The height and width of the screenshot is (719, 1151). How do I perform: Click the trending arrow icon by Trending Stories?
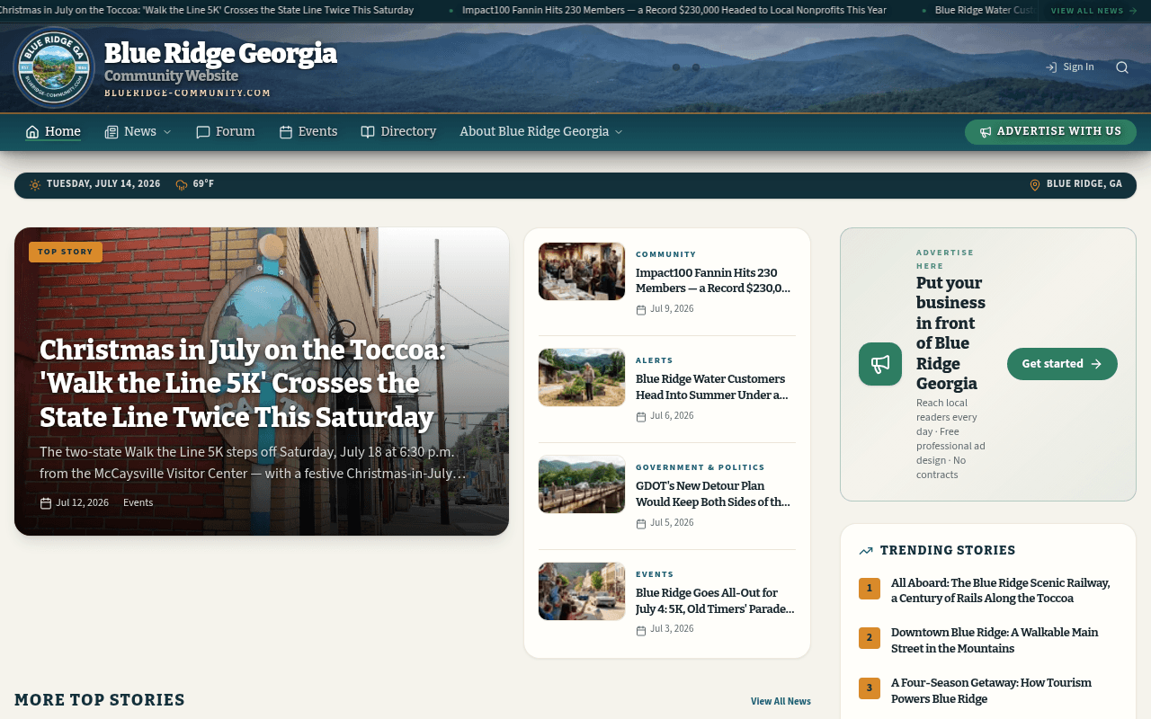point(866,551)
